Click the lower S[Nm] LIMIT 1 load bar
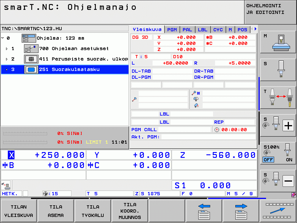This screenshot has width=297, height=223. (x=25, y=142)
